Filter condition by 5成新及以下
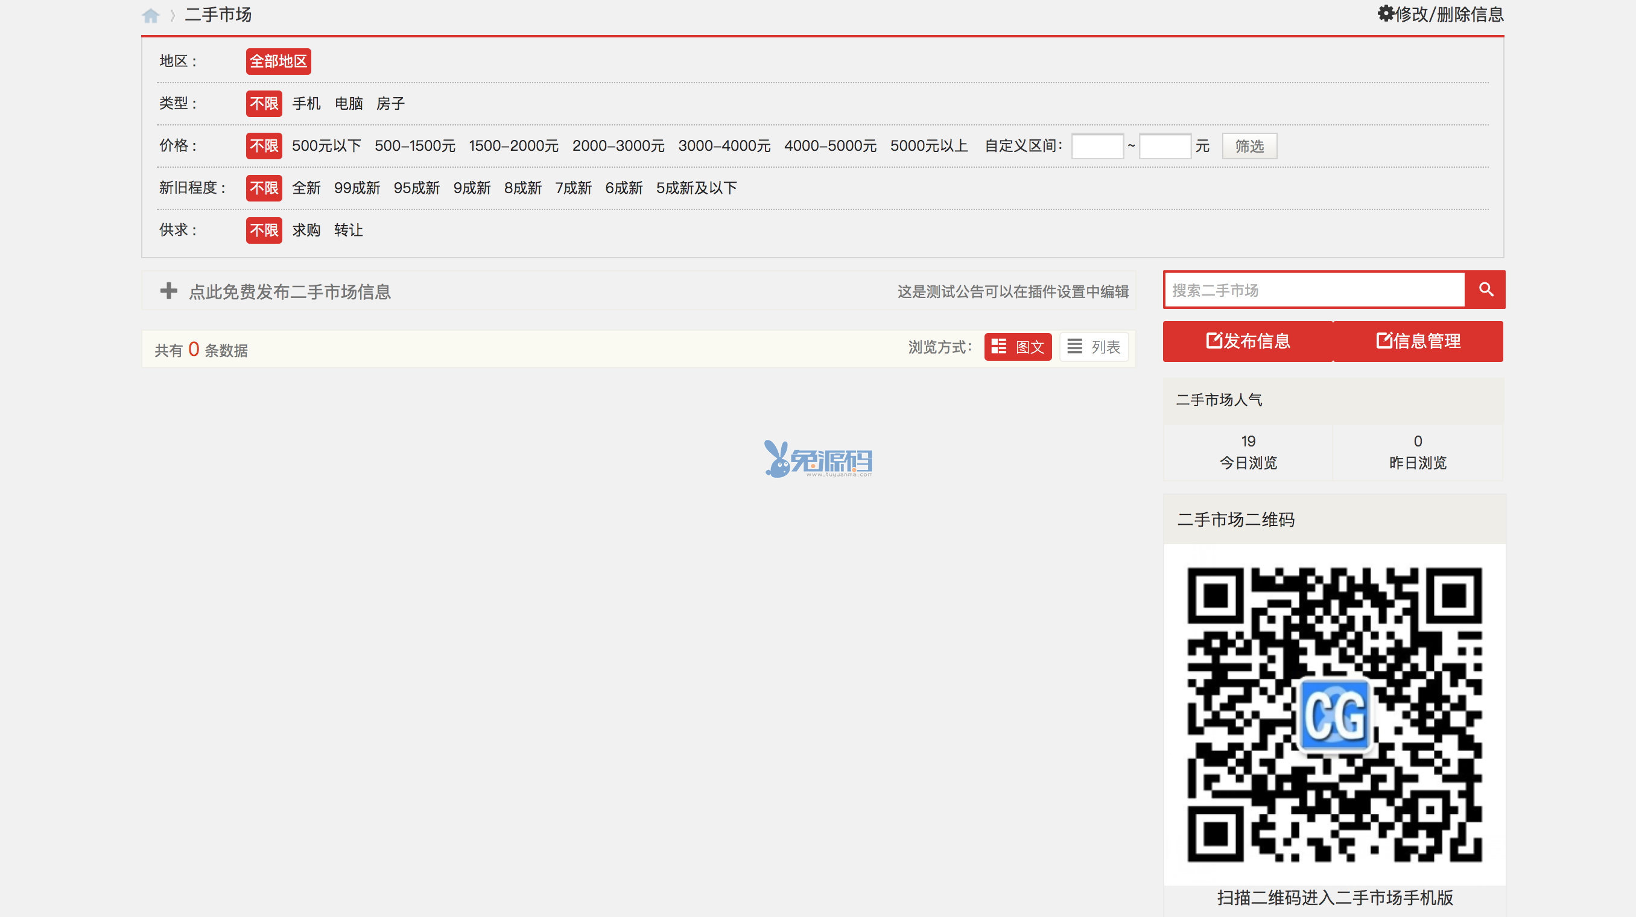 coord(696,188)
